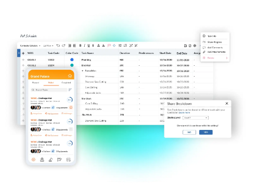This screenshot has height=190, width=258.
Task: Click the undo arrow in the schedule toolbar
Action: tap(58, 46)
